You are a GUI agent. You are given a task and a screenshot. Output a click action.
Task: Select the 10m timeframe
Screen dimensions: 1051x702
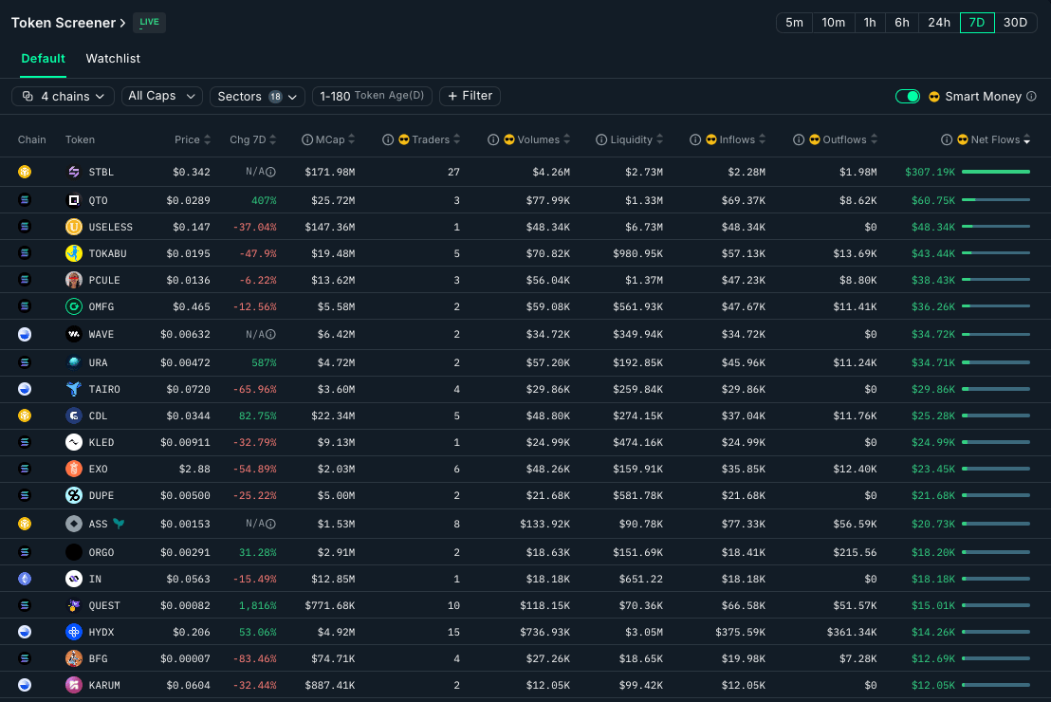pyautogui.click(x=834, y=23)
